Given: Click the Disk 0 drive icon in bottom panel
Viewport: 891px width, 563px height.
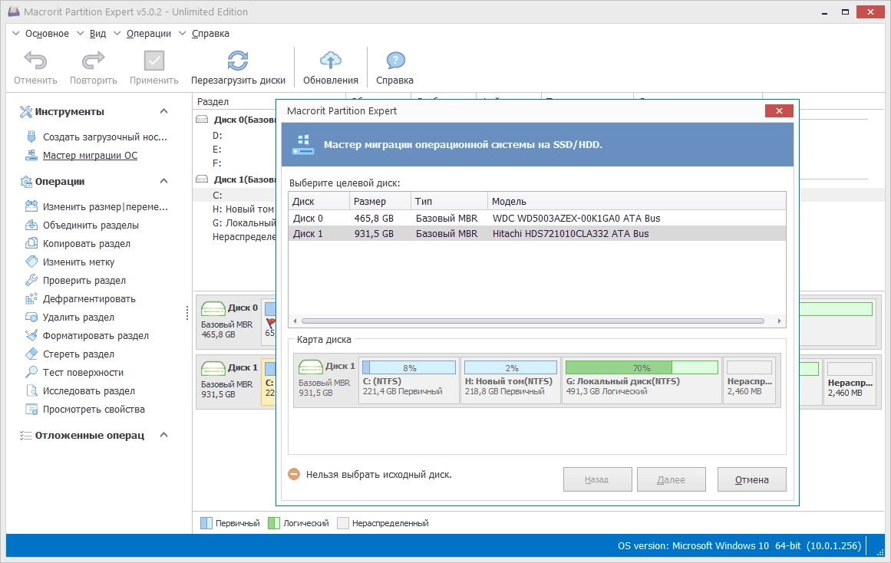Looking at the screenshot, I should tap(213, 308).
